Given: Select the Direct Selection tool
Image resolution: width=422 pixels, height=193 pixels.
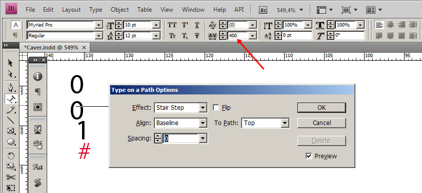Looking at the screenshot, I should pyautogui.click(x=10, y=74).
